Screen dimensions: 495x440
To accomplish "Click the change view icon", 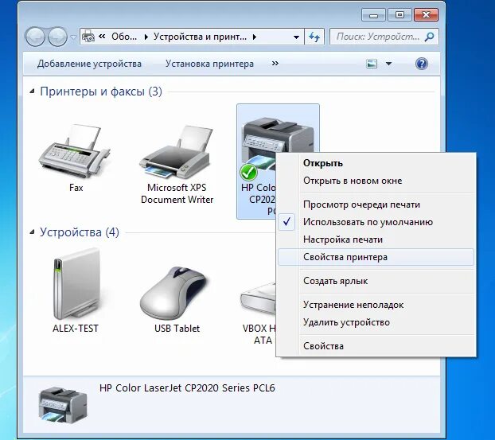I will pyautogui.click(x=372, y=64).
